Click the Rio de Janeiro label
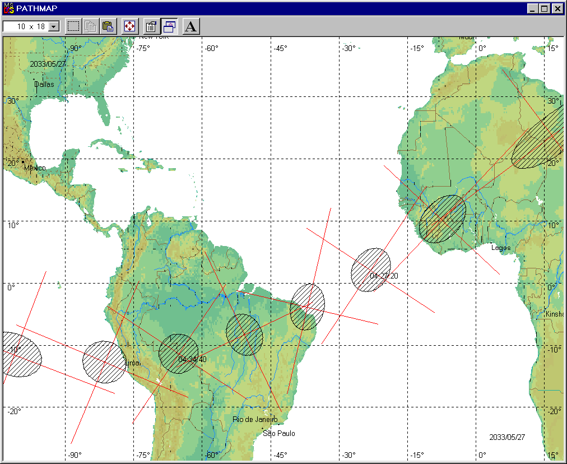The image size is (567, 464). point(255,420)
